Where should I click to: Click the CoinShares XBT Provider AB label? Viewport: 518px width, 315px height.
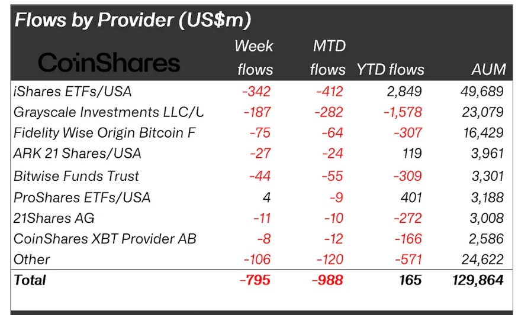click(104, 239)
